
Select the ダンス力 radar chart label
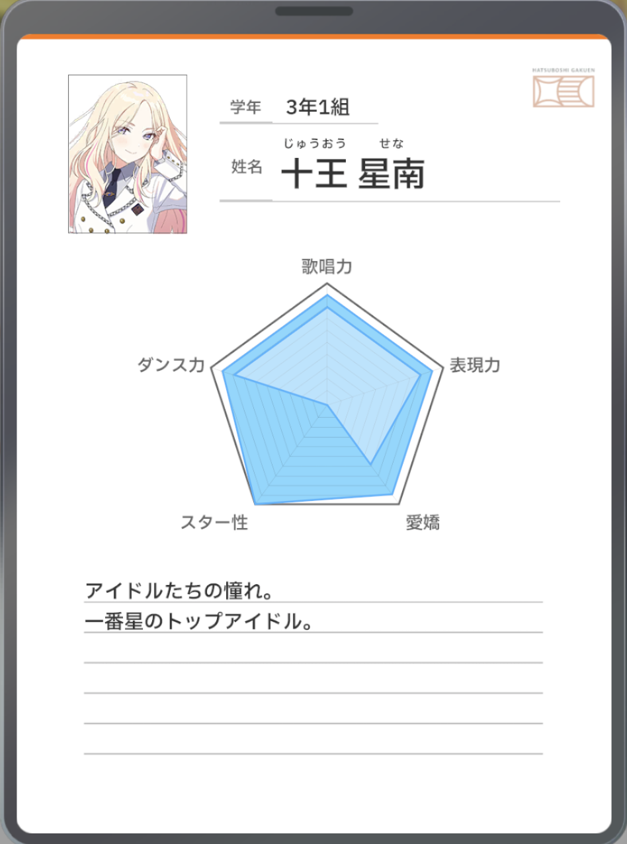(x=171, y=365)
